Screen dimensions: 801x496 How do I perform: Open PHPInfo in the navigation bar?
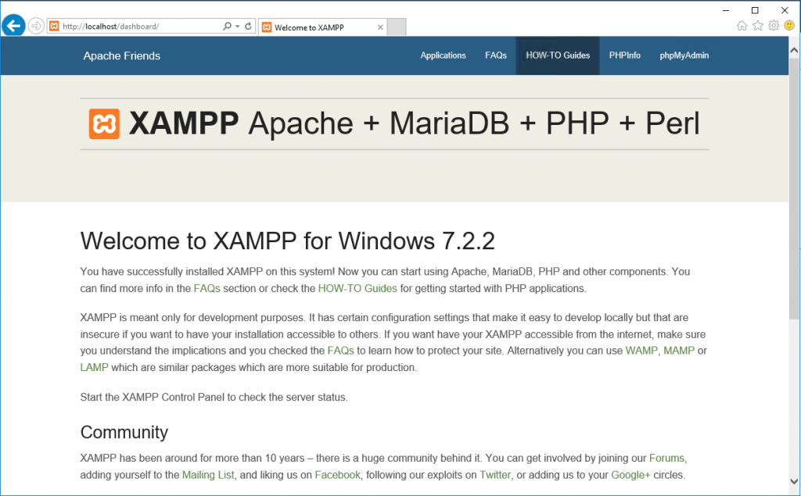[625, 55]
